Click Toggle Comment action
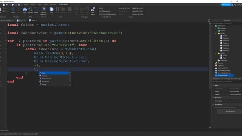 [x=137, y=8]
